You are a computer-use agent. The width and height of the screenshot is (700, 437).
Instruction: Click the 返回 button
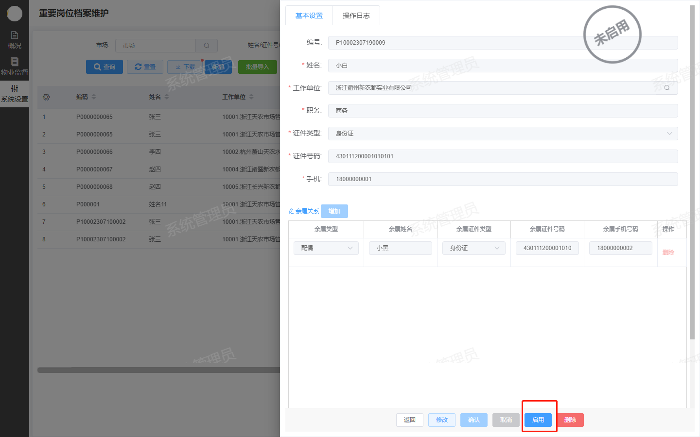410,420
